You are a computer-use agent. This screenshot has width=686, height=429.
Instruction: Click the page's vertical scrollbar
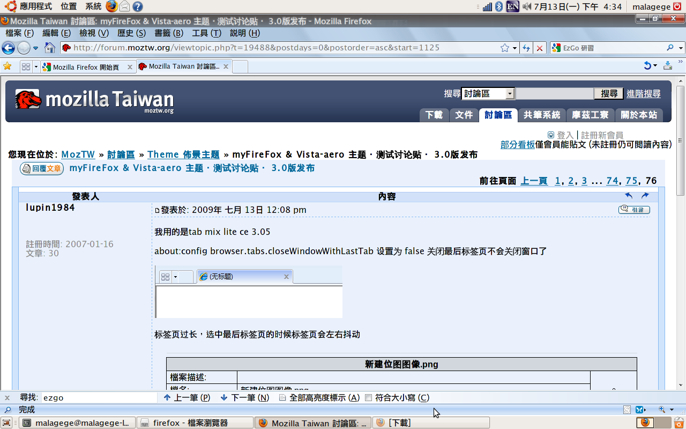681,233
